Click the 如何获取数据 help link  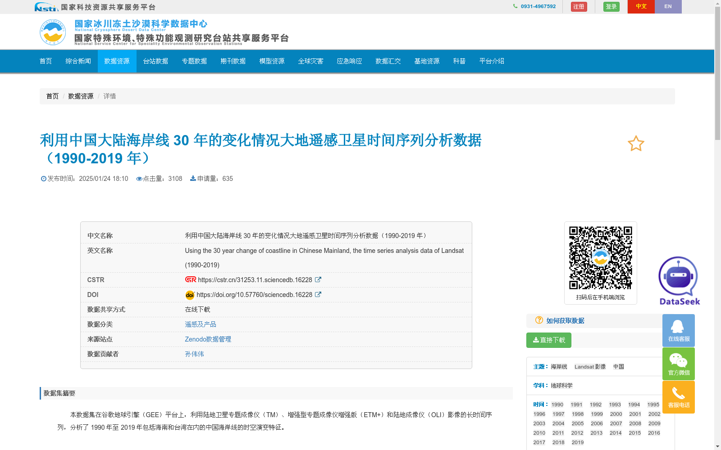point(565,321)
